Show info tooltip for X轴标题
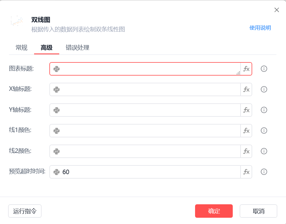 click(x=264, y=90)
